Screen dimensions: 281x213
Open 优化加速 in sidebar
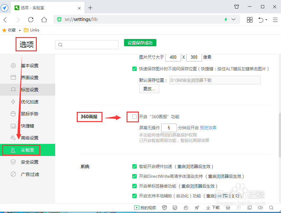click(x=28, y=102)
